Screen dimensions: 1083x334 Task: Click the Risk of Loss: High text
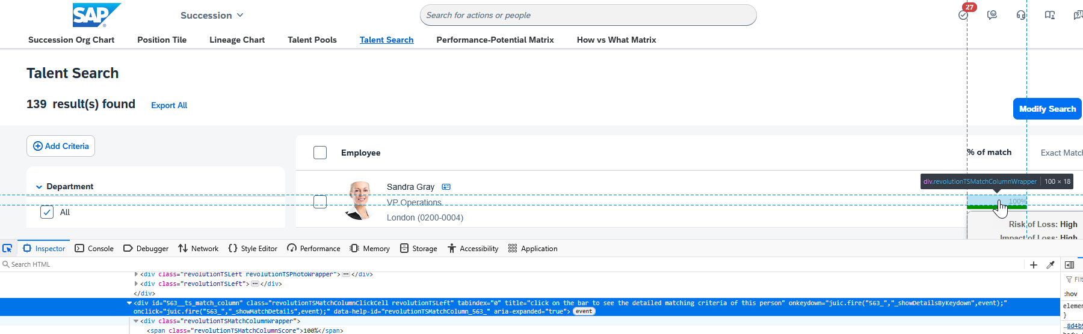(1043, 224)
